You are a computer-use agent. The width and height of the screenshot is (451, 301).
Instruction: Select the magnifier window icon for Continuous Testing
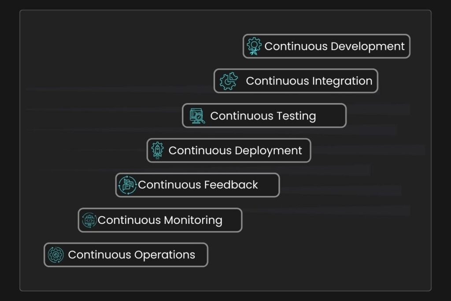pyautogui.click(x=197, y=116)
